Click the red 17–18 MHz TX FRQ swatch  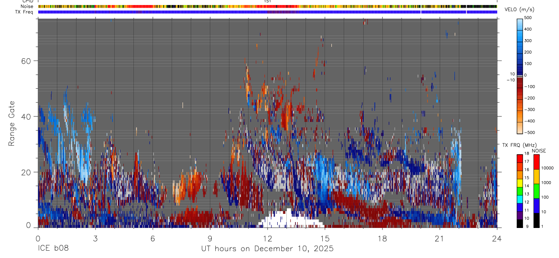point(520,159)
